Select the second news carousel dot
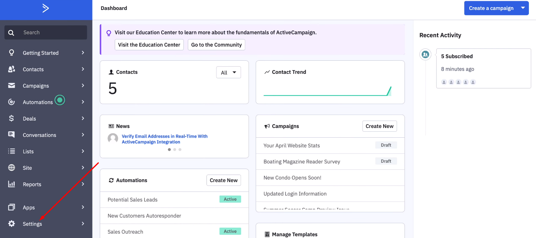 tap(175, 150)
